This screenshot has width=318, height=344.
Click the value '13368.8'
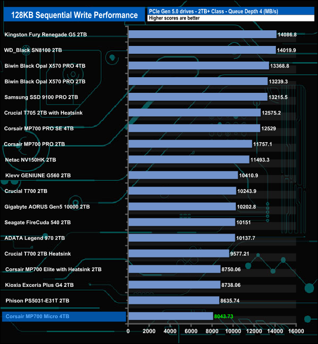tap(279, 66)
